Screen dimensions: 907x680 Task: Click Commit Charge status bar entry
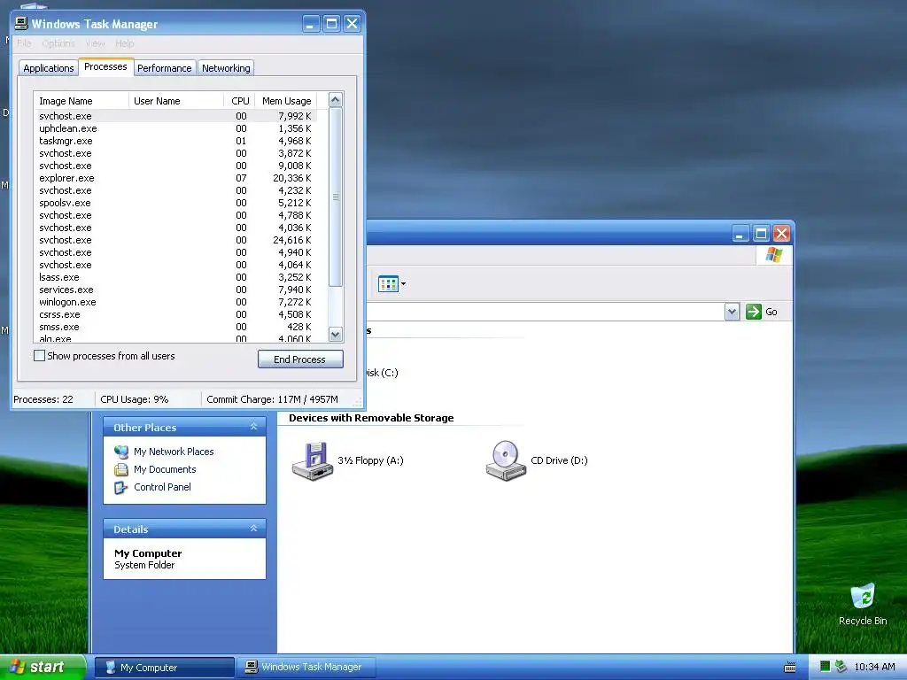272,399
